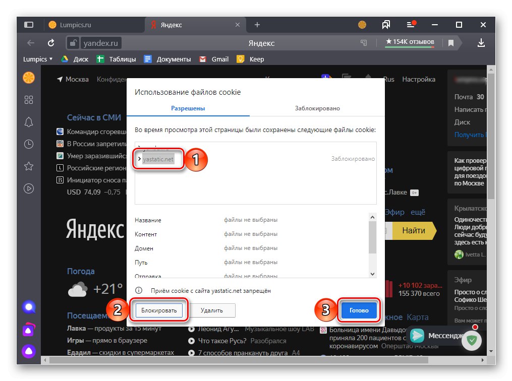Click the translate page icon in address bar
This screenshot has width=512, height=381.
pyautogui.click(x=363, y=43)
